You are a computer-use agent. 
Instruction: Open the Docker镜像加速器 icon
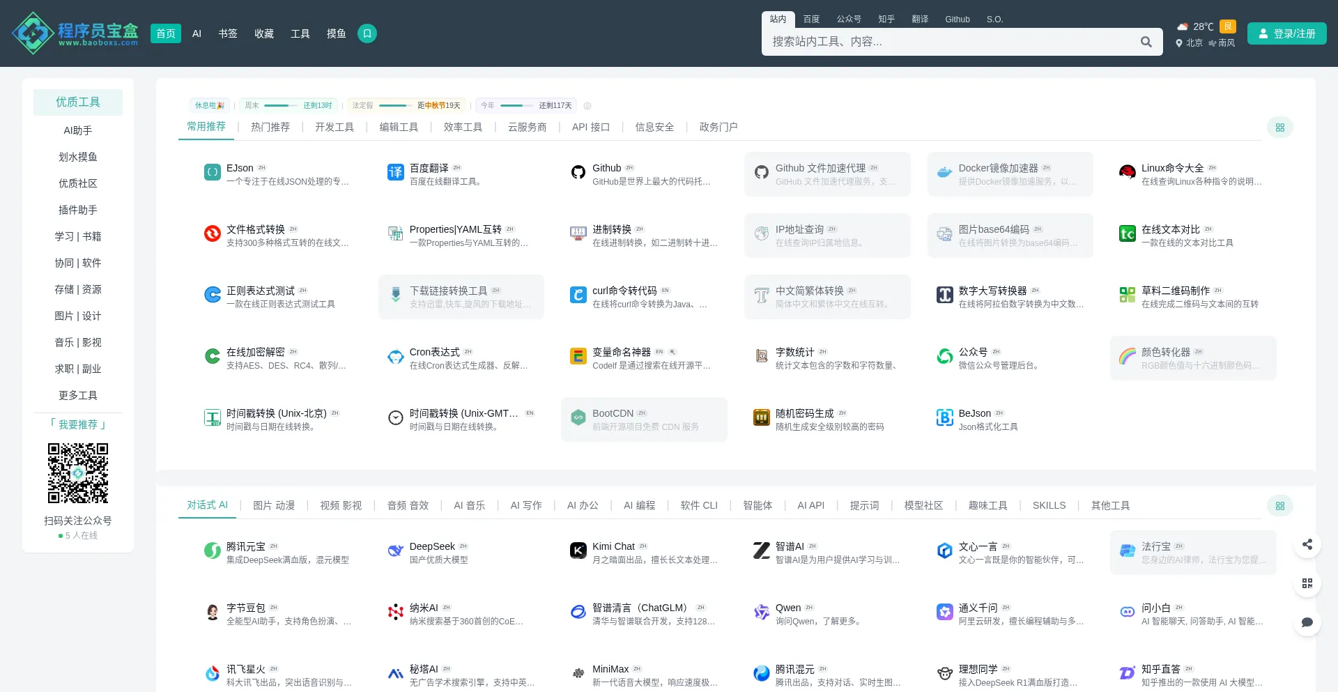[x=944, y=172]
